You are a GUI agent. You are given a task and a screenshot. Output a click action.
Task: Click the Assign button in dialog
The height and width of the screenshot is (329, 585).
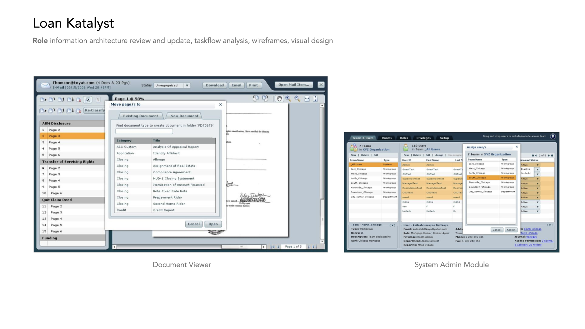tap(511, 230)
